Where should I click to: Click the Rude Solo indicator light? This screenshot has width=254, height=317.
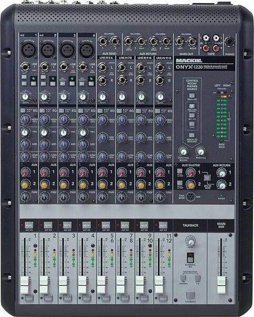click(x=221, y=141)
